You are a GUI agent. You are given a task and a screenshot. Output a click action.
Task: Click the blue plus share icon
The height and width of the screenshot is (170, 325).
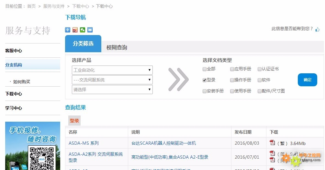click(68, 30)
